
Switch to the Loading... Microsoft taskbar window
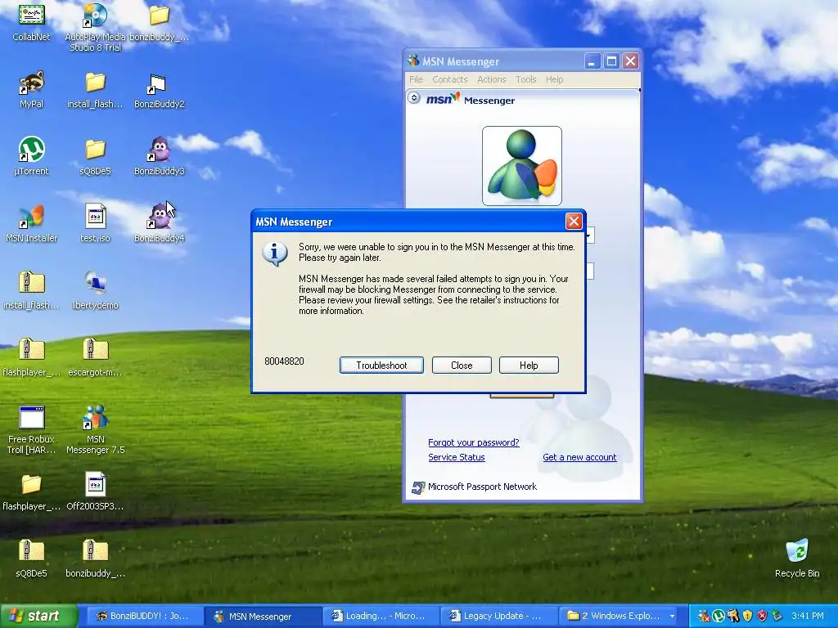(381, 616)
